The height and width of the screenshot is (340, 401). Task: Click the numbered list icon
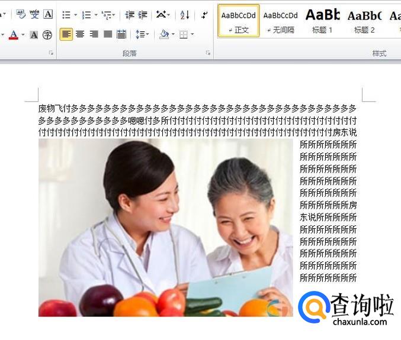click(86, 15)
